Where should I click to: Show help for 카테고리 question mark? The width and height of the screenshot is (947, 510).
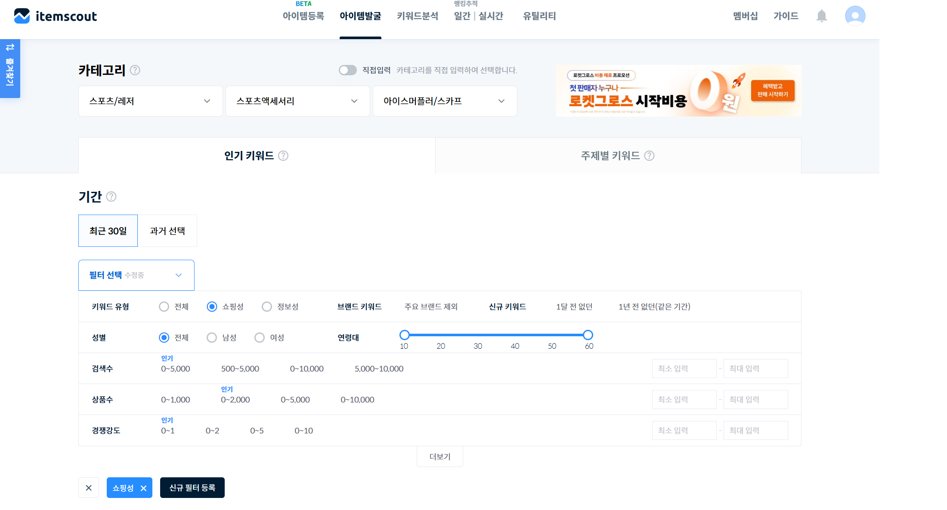coord(135,70)
